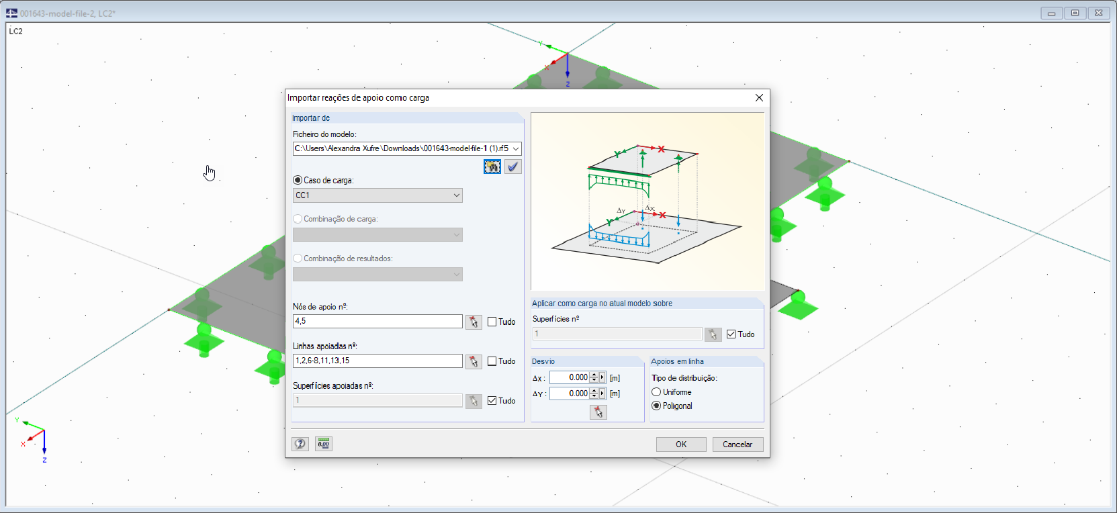Pick support nodes graphically with the selector icon
Image resolution: width=1117 pixels, height=513 pixels.
(x=474, y=322)
